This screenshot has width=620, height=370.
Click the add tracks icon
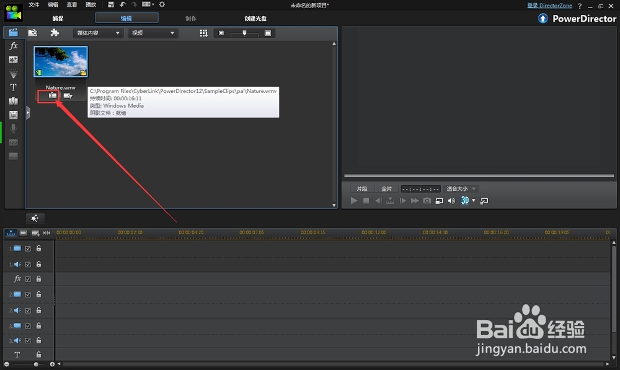35,233
